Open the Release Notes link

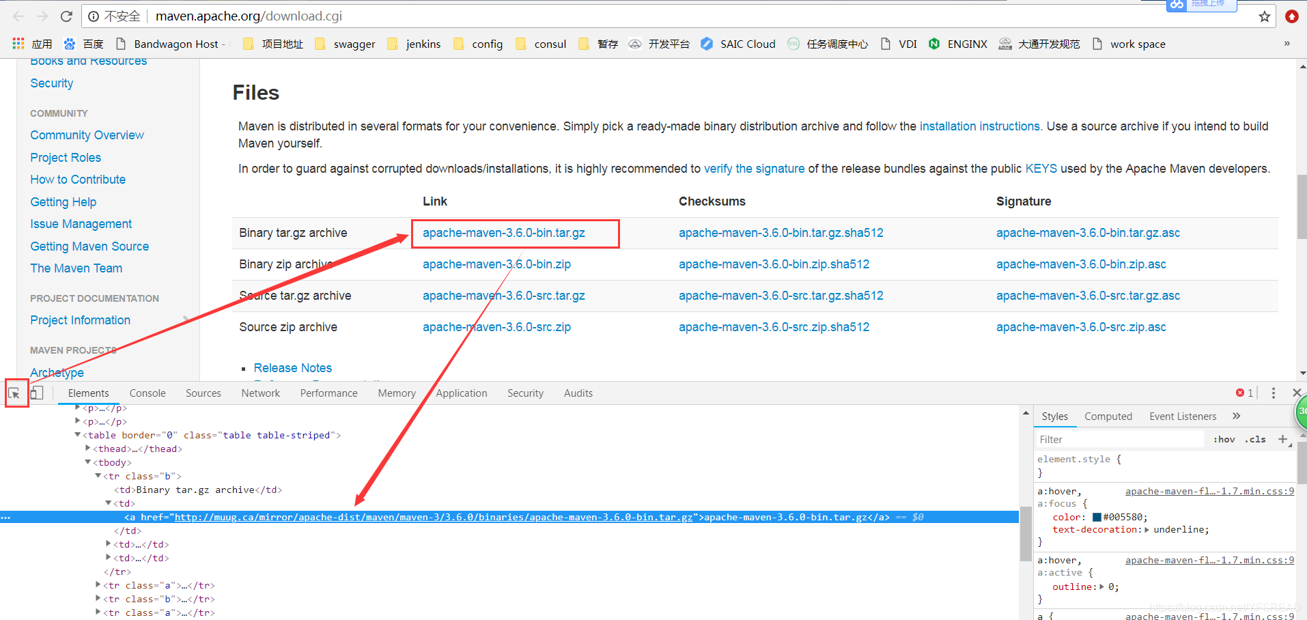(293, 368)
